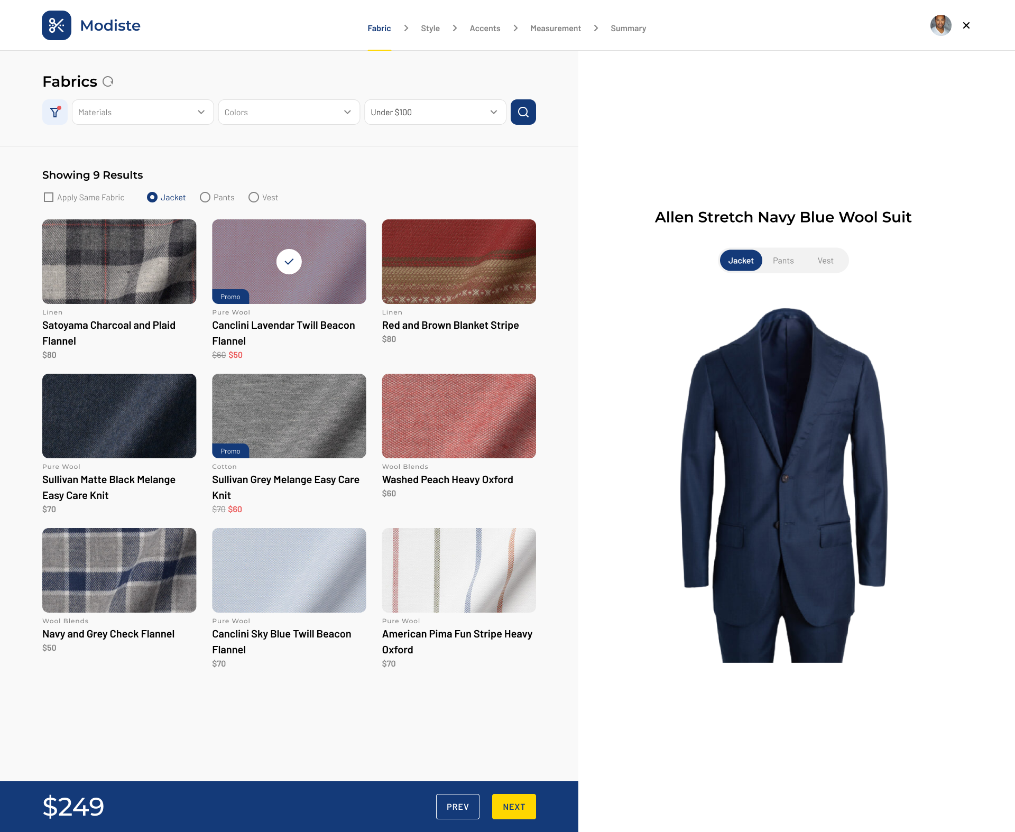The width and height of the screenshot is (1015, 832).
Task: Select the Navy and Grey Check Flannel thumbnail
Action: [119, 570]
